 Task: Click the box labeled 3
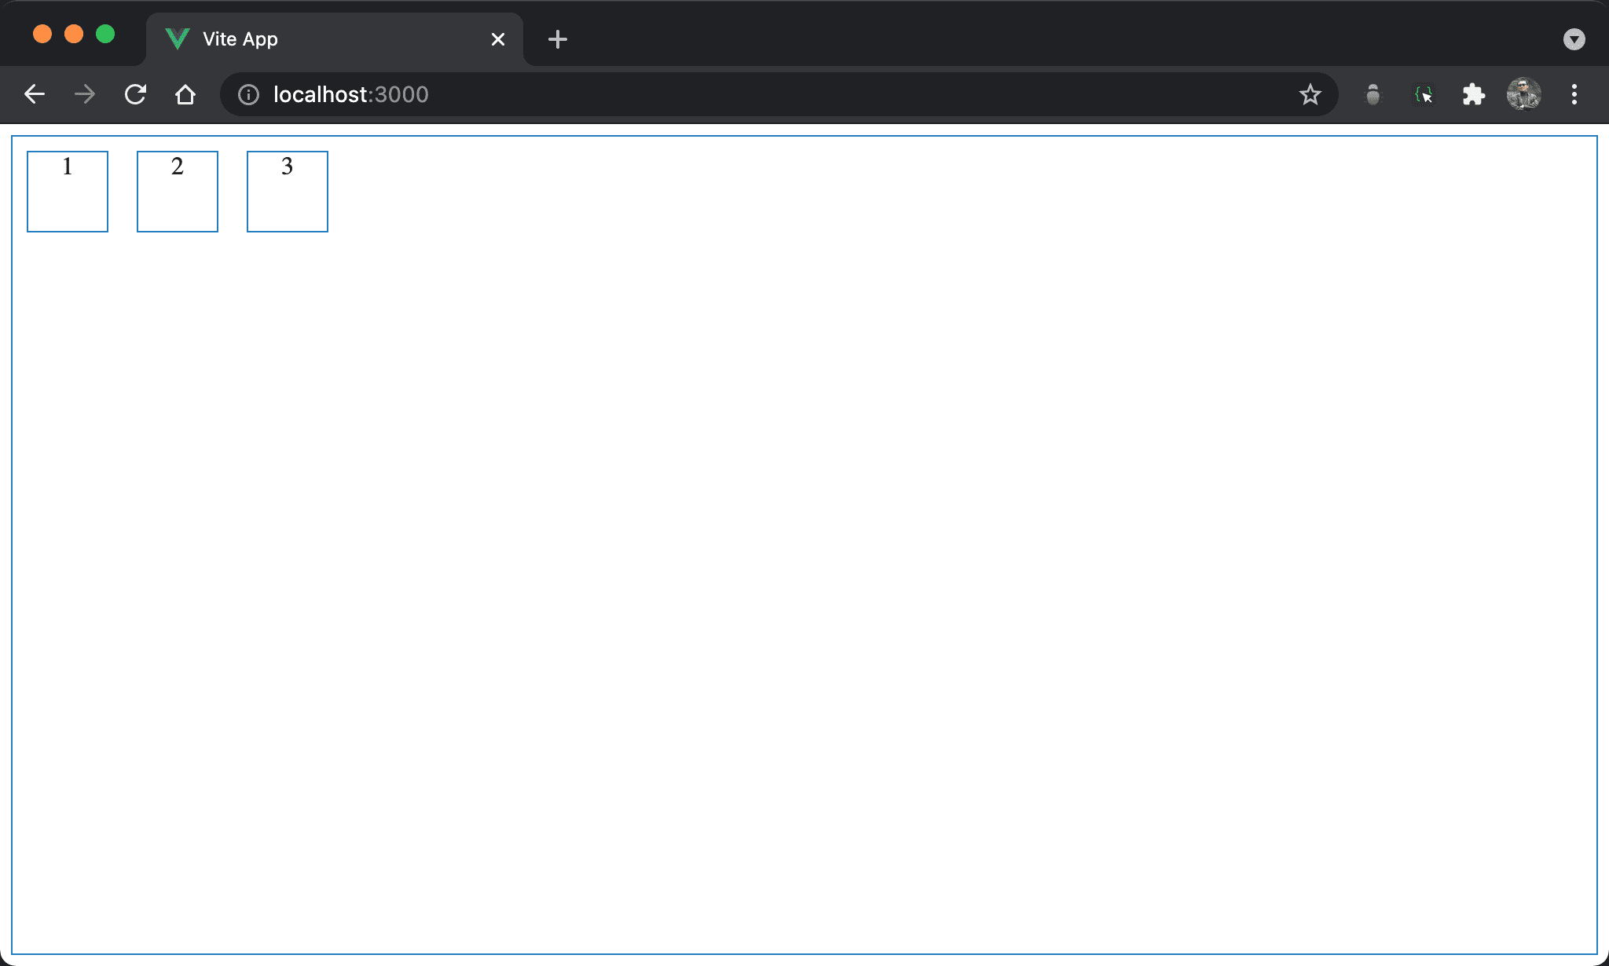288,192
